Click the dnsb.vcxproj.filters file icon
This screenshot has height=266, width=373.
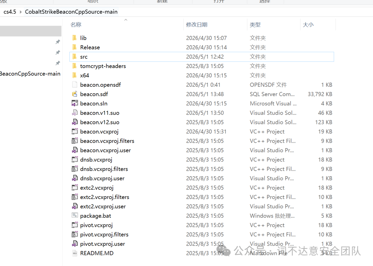click(75, 169)
